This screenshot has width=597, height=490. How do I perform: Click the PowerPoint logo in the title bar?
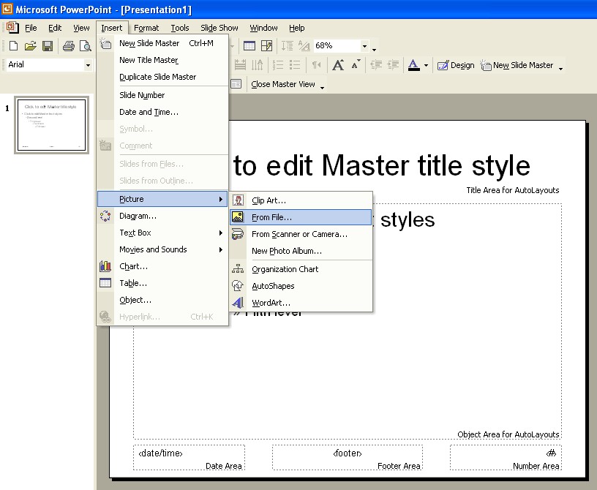click(x=7, y=9)
